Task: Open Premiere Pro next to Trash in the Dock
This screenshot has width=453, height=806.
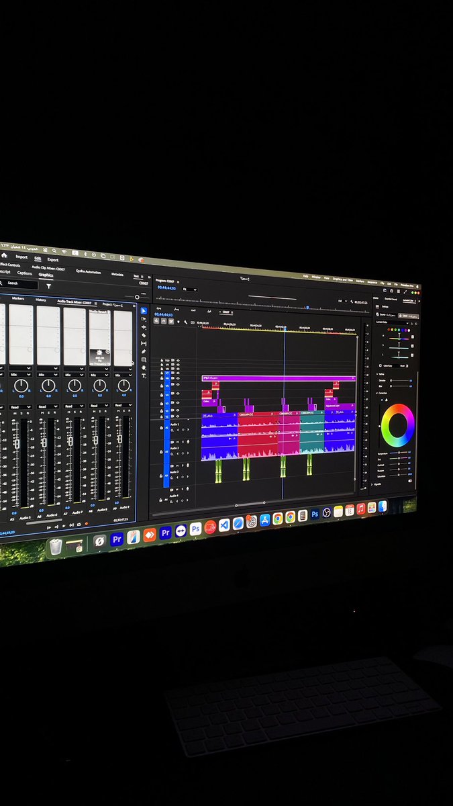Action: (117, 539)
